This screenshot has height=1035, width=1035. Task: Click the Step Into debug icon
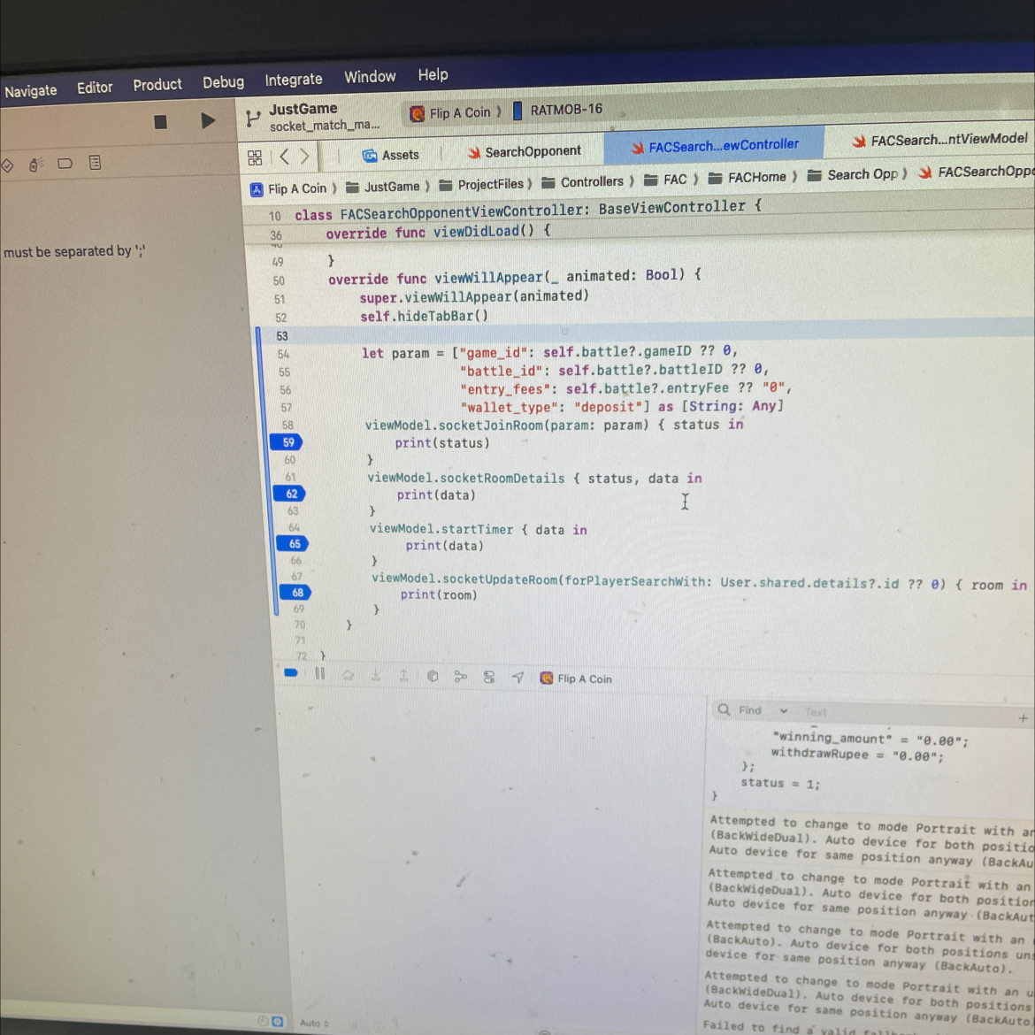pyautogui.click(x=376, y=675)
